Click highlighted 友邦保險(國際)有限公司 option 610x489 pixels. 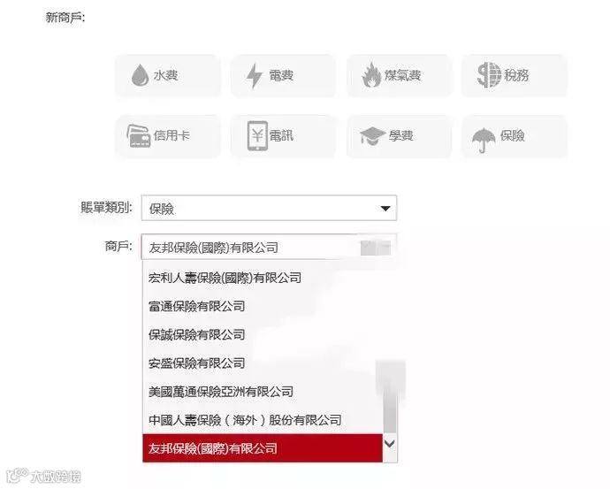tap(263, 448)
